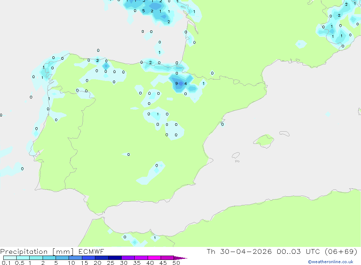Click the 1–2 mm legend color swatch
The width and height of the screenshot is (361, 265).
point(36,258)
